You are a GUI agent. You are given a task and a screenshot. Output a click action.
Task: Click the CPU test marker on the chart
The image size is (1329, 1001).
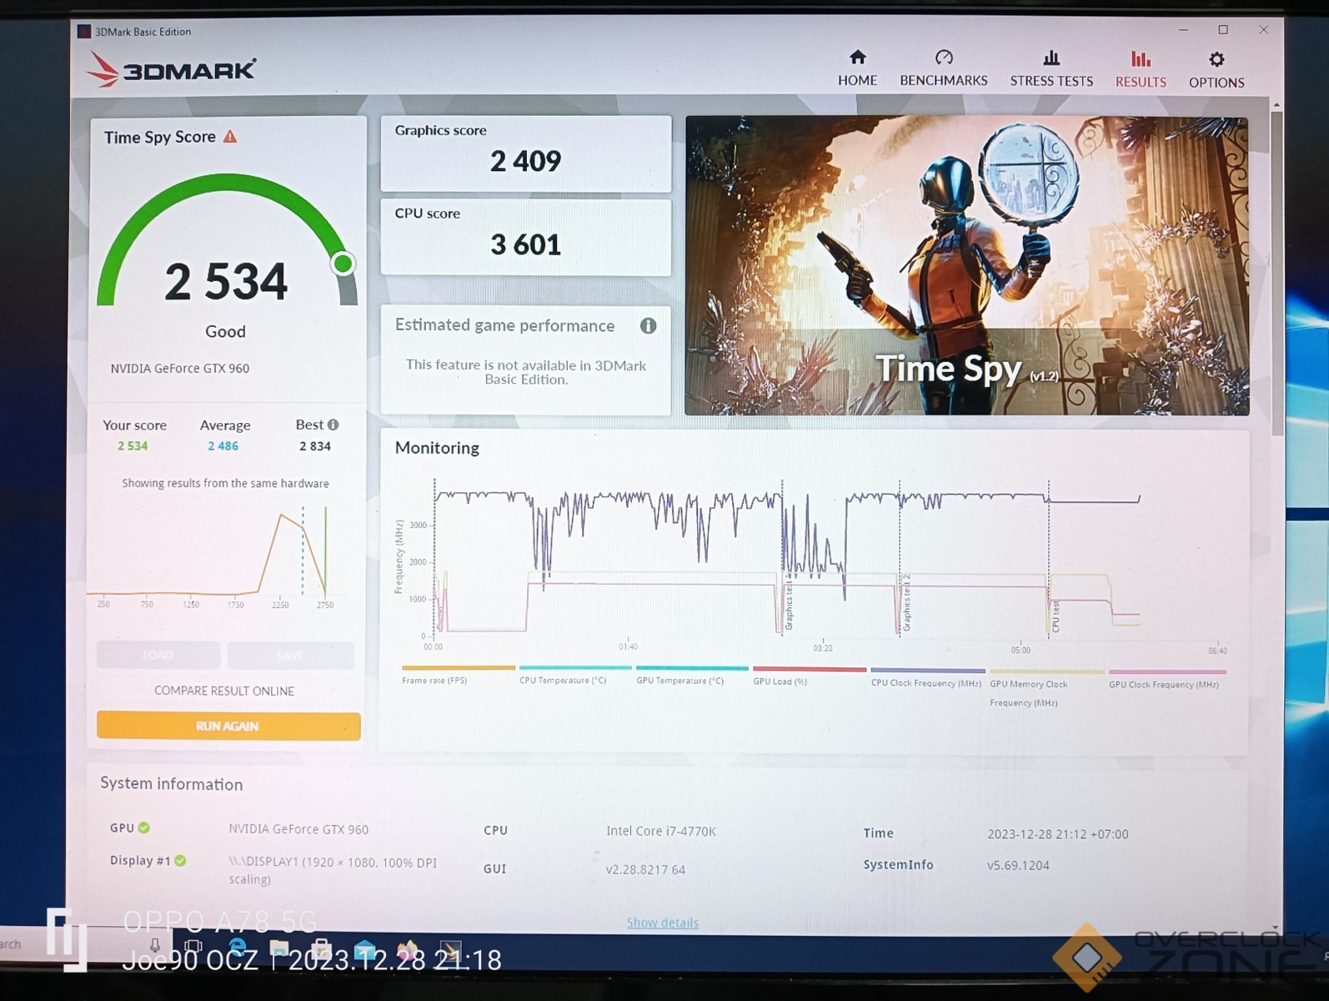1056,616
